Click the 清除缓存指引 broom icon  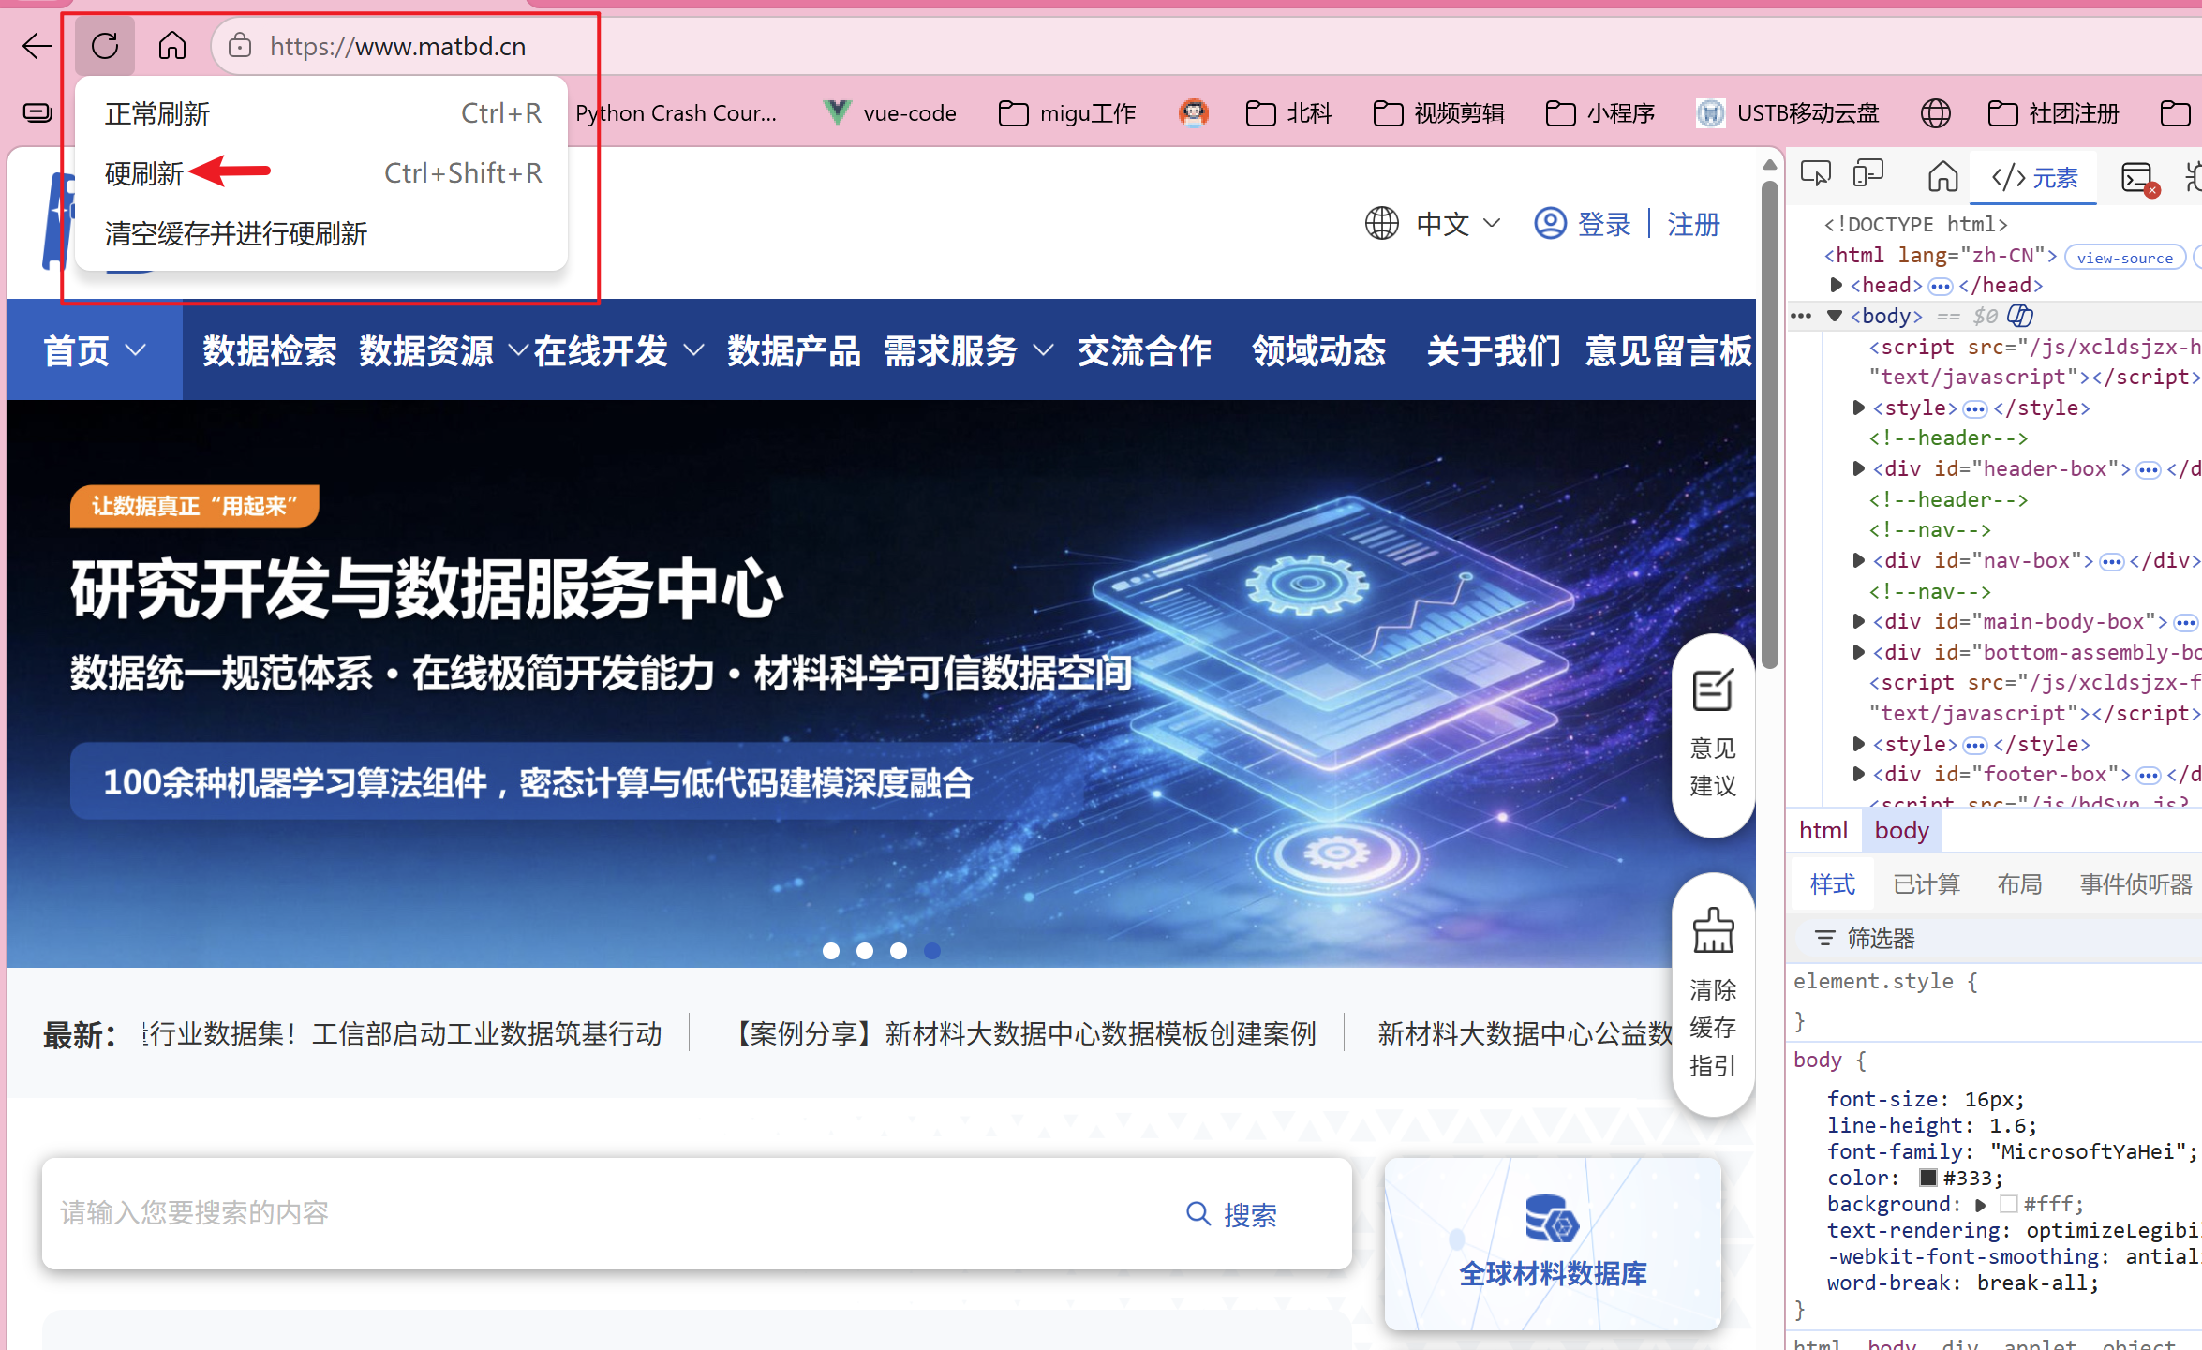[1713, 930]
